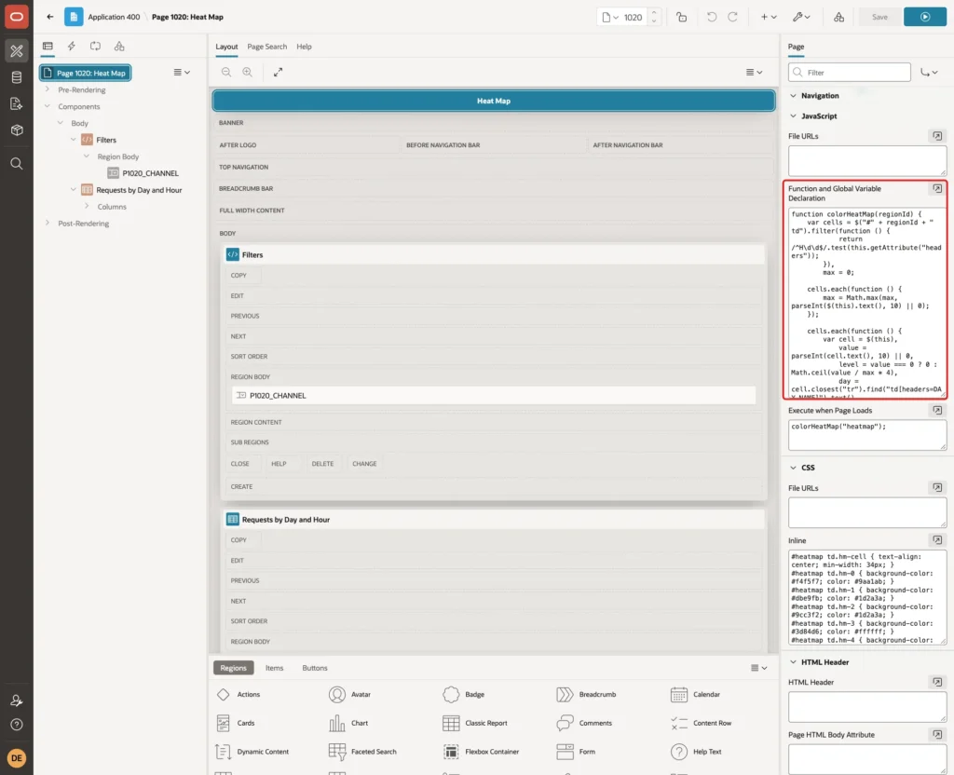Expand Columns tree node
Screen dimensions: 954x775
[x=87, y=206]
